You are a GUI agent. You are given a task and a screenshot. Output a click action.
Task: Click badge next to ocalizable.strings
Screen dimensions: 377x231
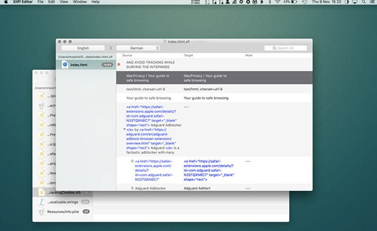(x=85, y=202)
